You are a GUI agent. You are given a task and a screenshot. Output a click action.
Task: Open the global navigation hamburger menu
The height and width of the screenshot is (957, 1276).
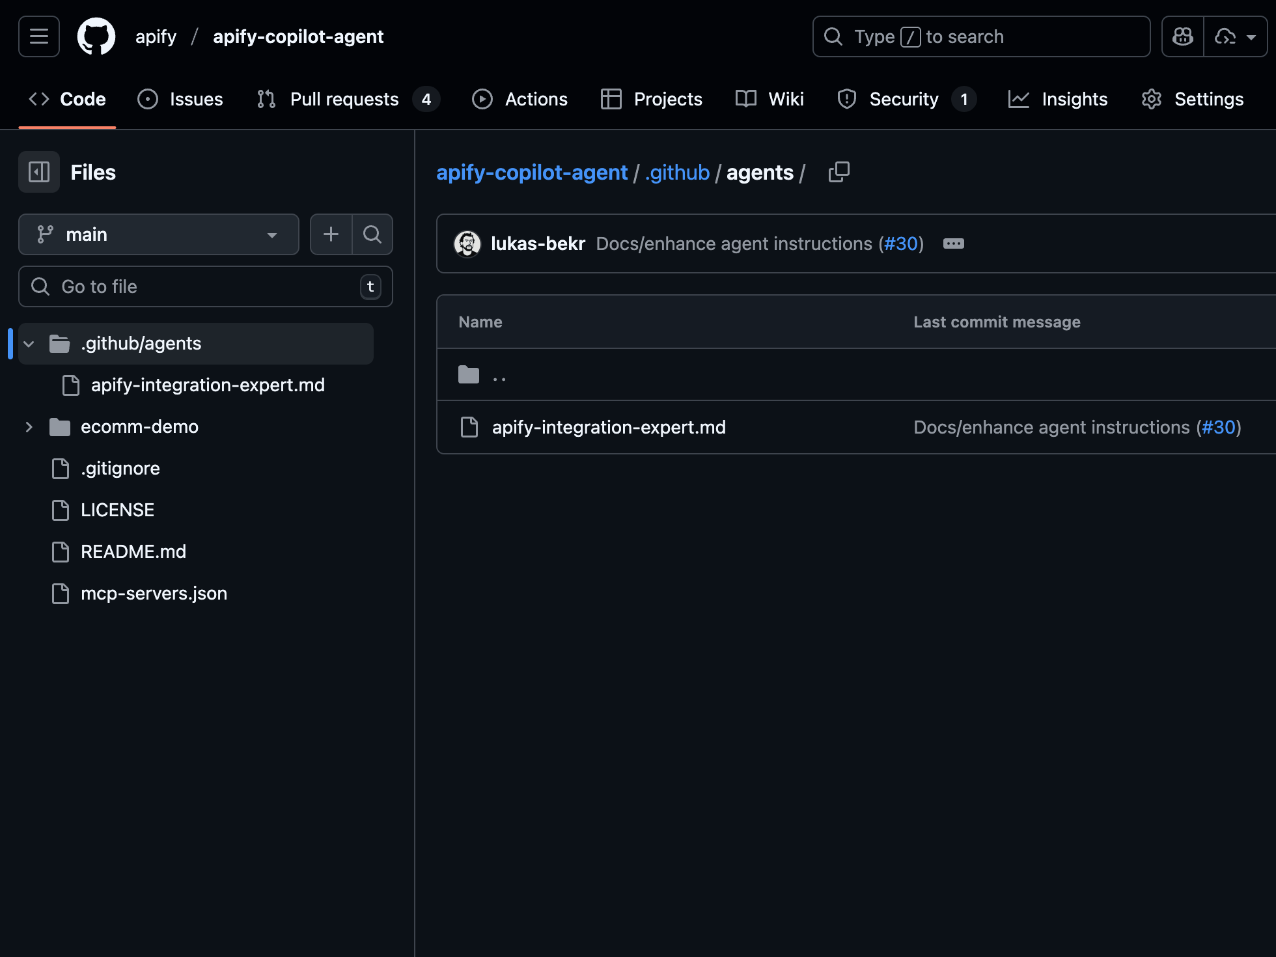tap(38, 36)
